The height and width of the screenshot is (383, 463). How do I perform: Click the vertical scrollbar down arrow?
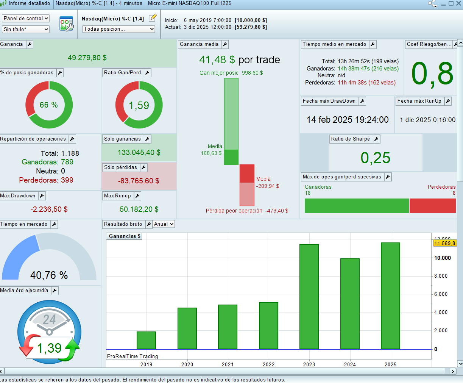point(460,364)
